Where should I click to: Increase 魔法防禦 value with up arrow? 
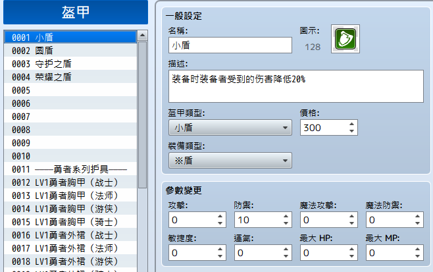click(417, 216)
